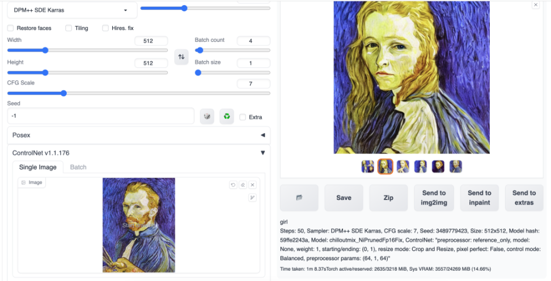The width and height of the screenshot is (551, 281).
Task: Click the Send to img2img button
Action: (434, 198)
